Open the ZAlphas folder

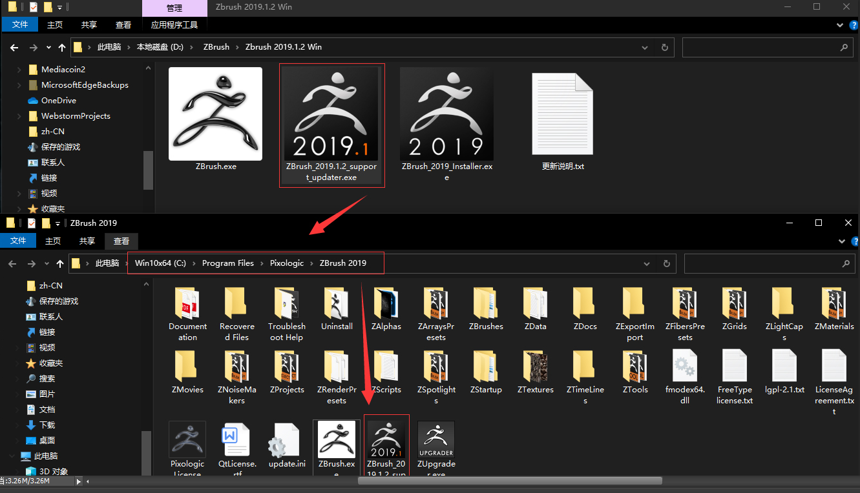pyautogui.click(x=386, y=305)
